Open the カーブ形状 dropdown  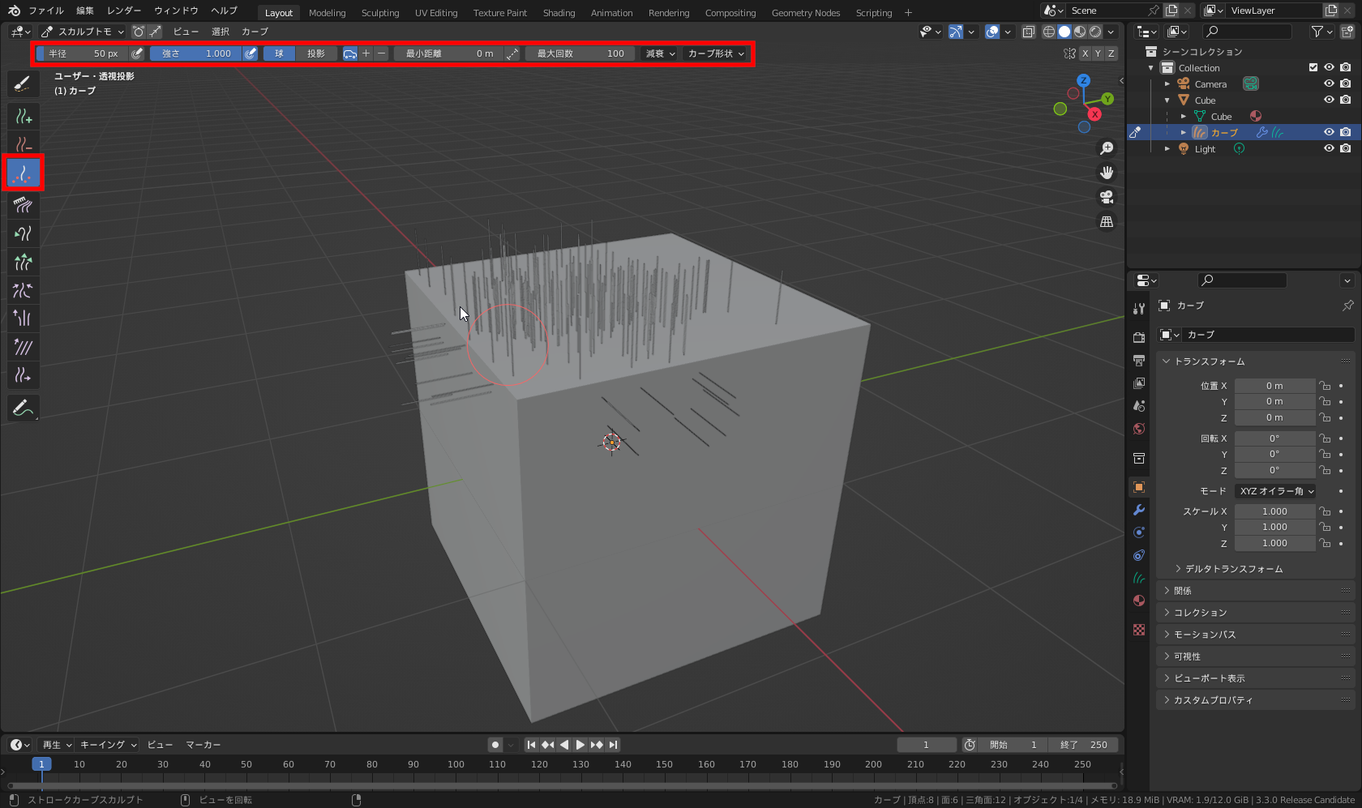tap(716, 53)
